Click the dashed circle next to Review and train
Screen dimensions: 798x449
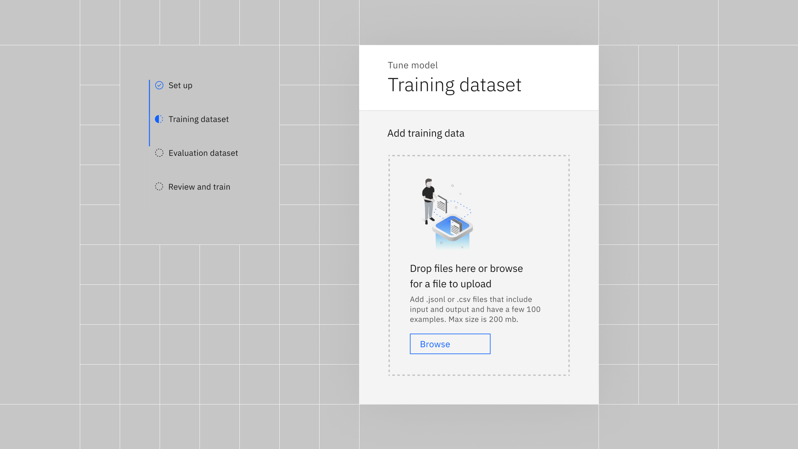coord(159,187)
